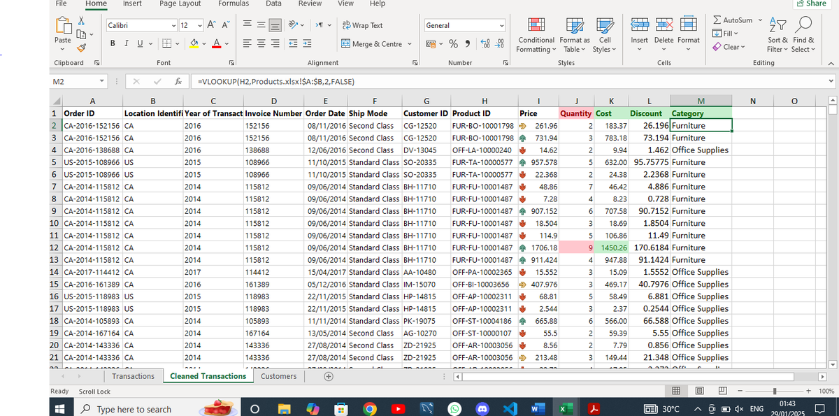The height and width of the screenshot is (416, 839).
Task: Click the red Font Colour A swatch
Action: [217, 44]
